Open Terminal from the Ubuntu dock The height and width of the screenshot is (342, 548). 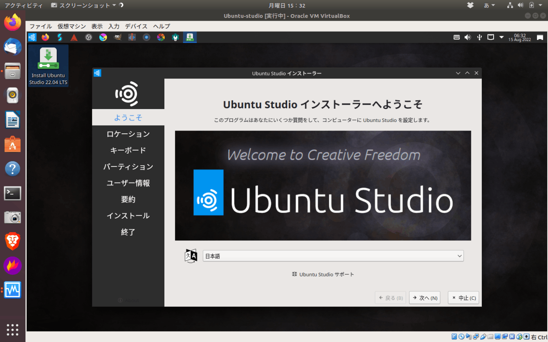13,193
